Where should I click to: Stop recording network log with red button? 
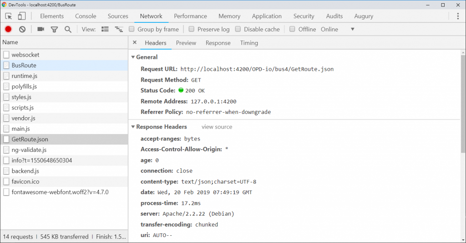(8, 29)
